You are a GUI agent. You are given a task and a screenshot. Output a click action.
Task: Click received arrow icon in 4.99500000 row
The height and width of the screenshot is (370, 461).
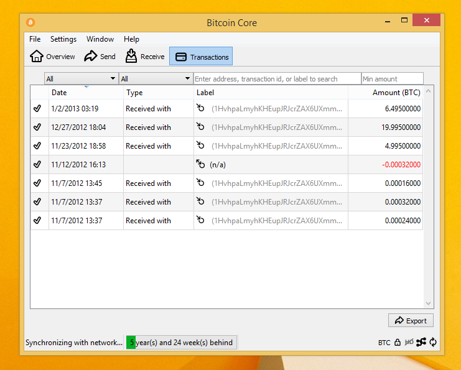pos(200,145)
